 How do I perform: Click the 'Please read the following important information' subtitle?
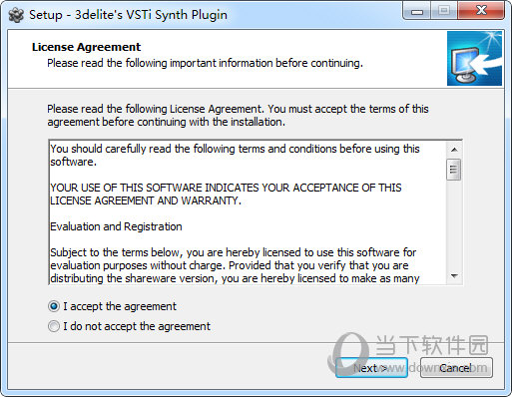(205, 63)
